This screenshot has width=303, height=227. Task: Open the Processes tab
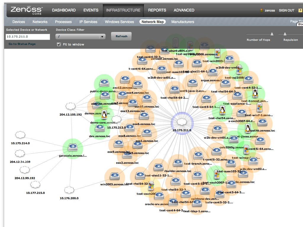coord(63,22)
